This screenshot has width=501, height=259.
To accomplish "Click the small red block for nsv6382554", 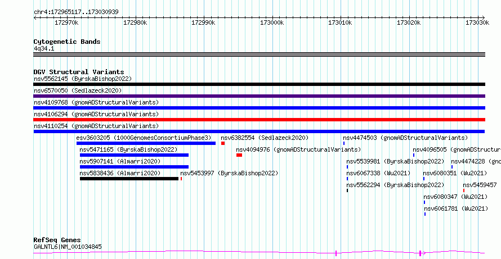I will (x=223, y=143).
